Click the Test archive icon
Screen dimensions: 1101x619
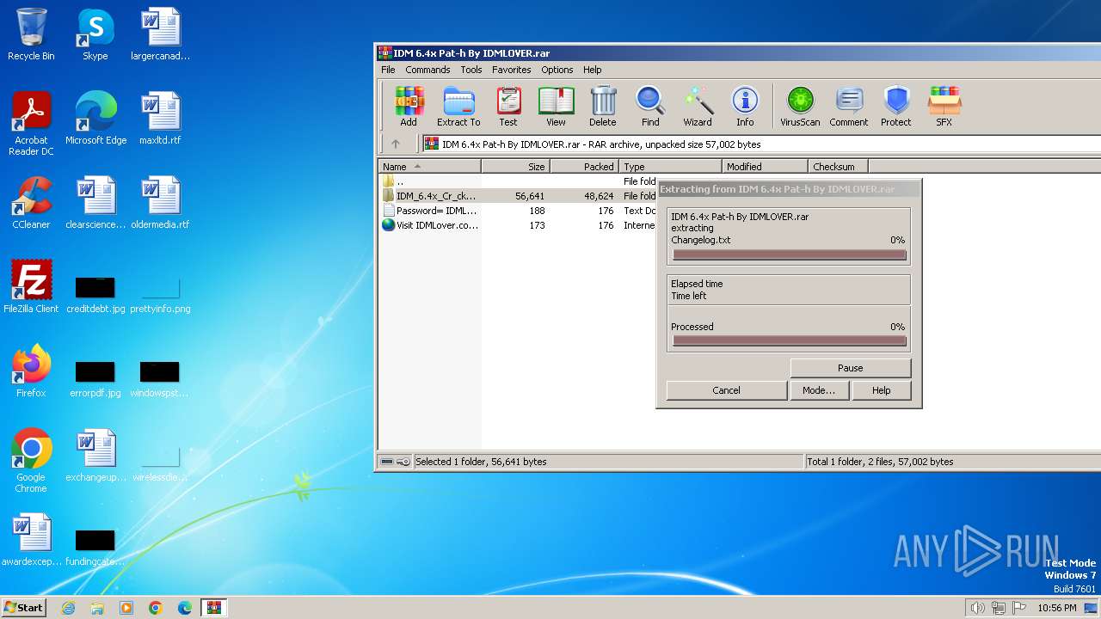tap(508, 107)
